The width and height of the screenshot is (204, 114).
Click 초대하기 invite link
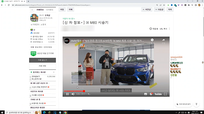(51, 33)
